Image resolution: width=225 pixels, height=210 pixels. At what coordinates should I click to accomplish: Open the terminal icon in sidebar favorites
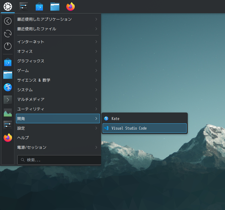[8, 100]
